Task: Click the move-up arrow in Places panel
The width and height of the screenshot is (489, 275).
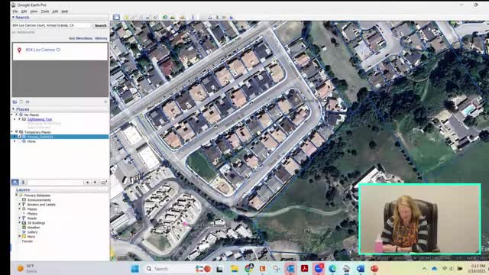Action: pyautogui.click(x=88, y=182)
